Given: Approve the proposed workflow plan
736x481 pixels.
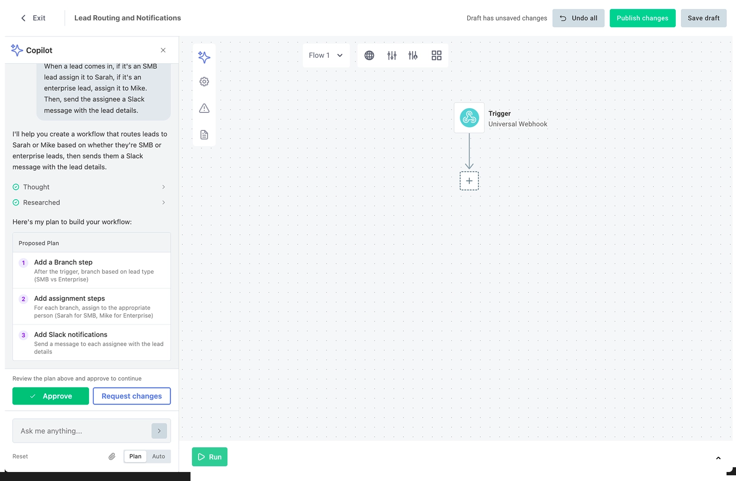Looking at the screenshot, I should (50, 396).
